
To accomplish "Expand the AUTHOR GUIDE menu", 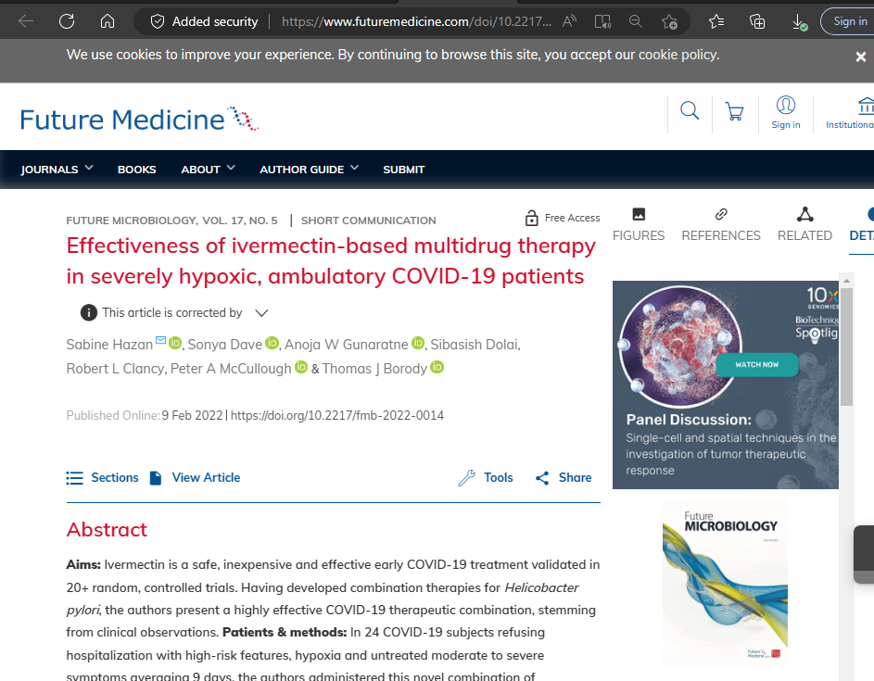I will coord(309,170).
